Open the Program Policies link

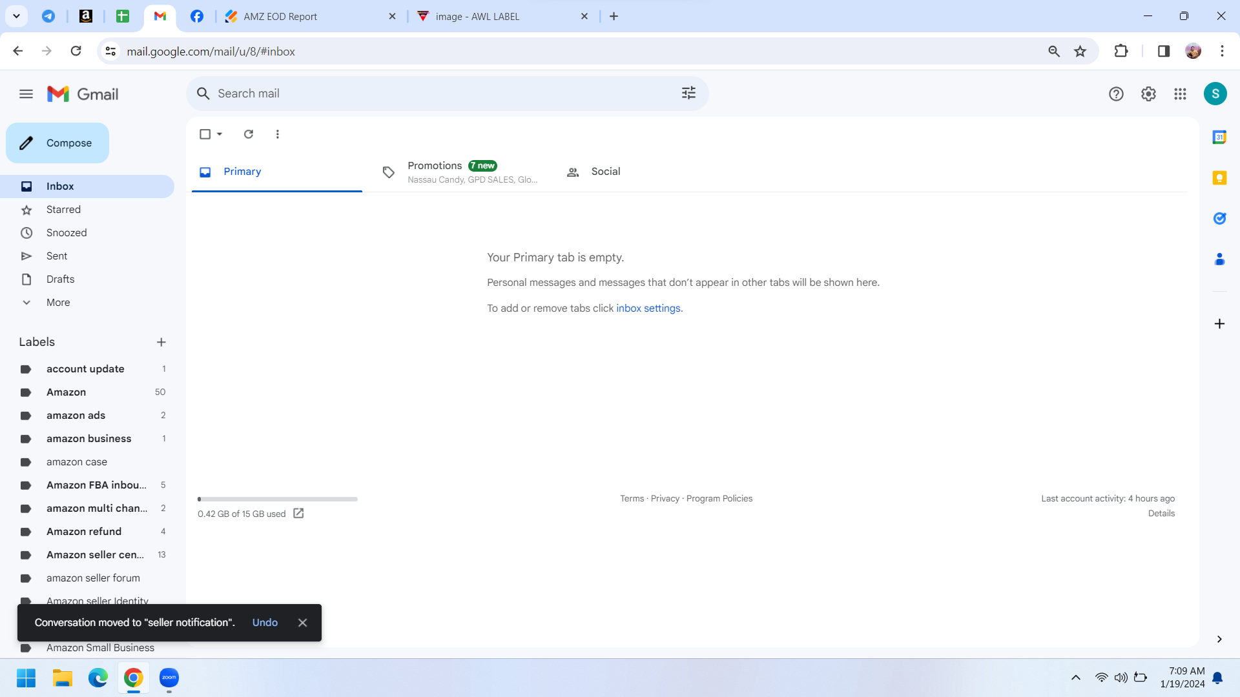pyautogui.click(x=719, y=499)
